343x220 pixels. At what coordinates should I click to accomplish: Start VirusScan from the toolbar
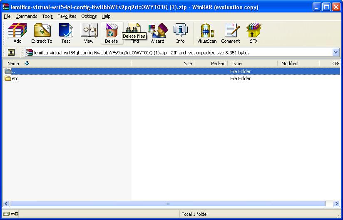[207, 33]
